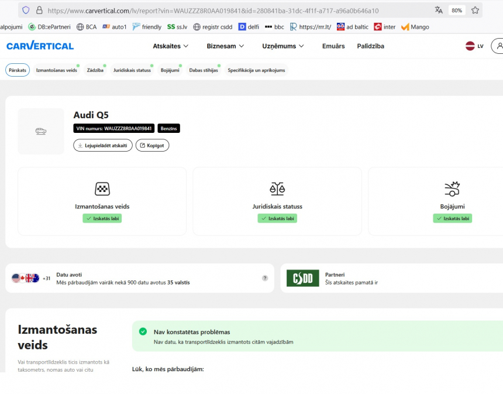Expand the Biznesam menu

point(225,46)
